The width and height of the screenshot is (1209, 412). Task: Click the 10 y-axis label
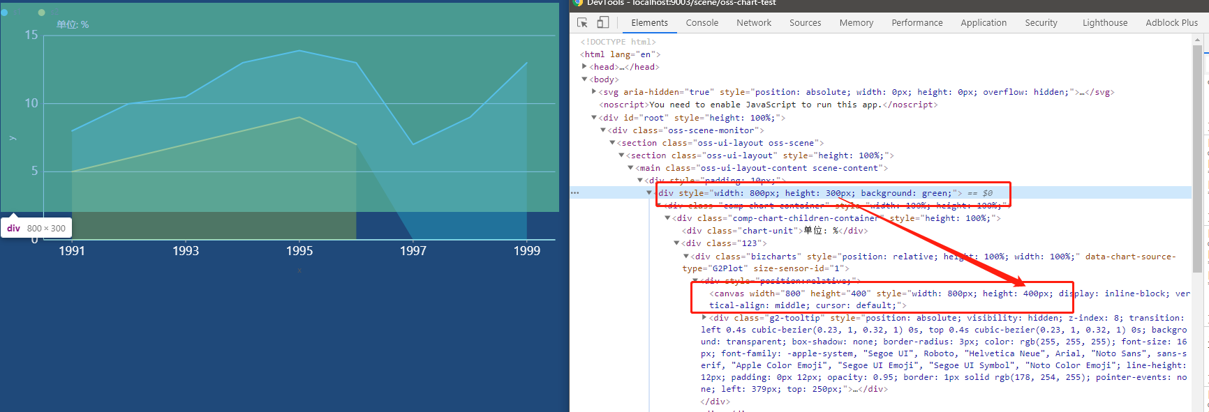coord(31,103)
